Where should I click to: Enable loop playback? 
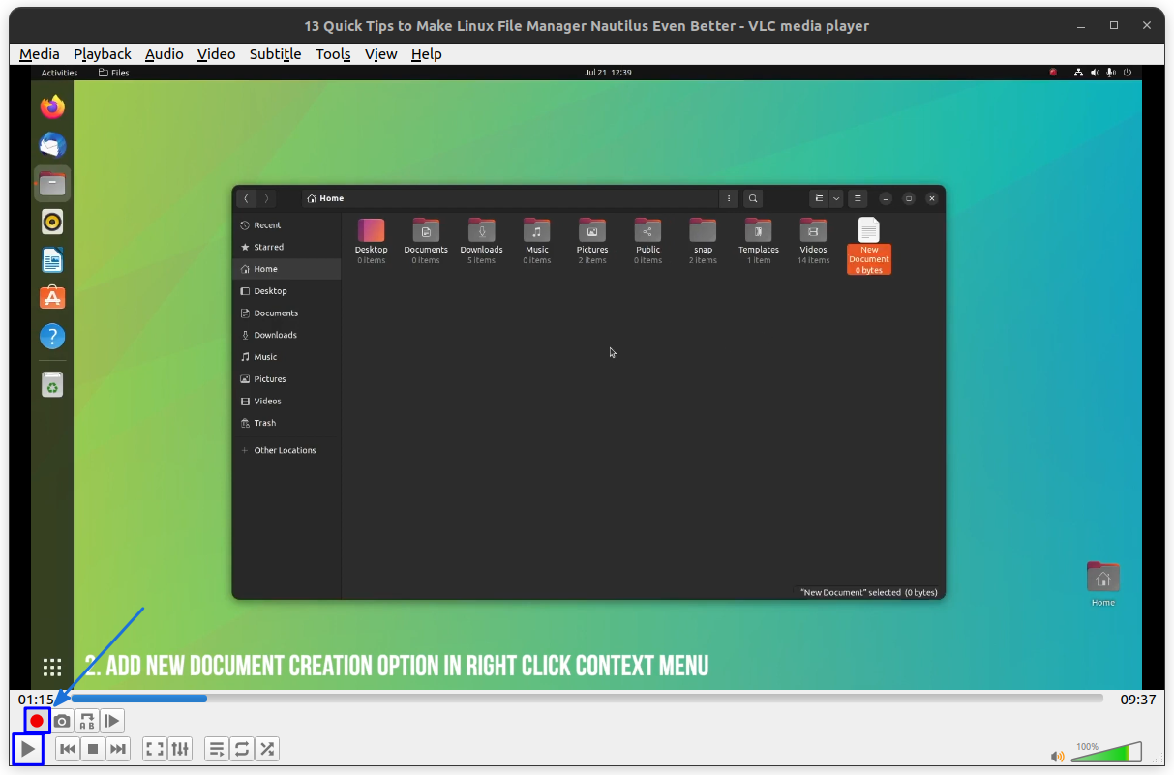click(x=241, y=748)
